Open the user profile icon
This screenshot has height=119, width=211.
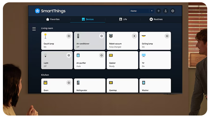166,11
